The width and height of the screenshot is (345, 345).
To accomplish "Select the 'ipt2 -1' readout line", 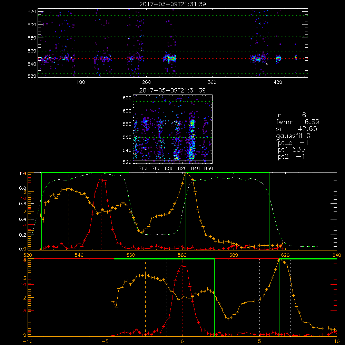I will (290, 156).
